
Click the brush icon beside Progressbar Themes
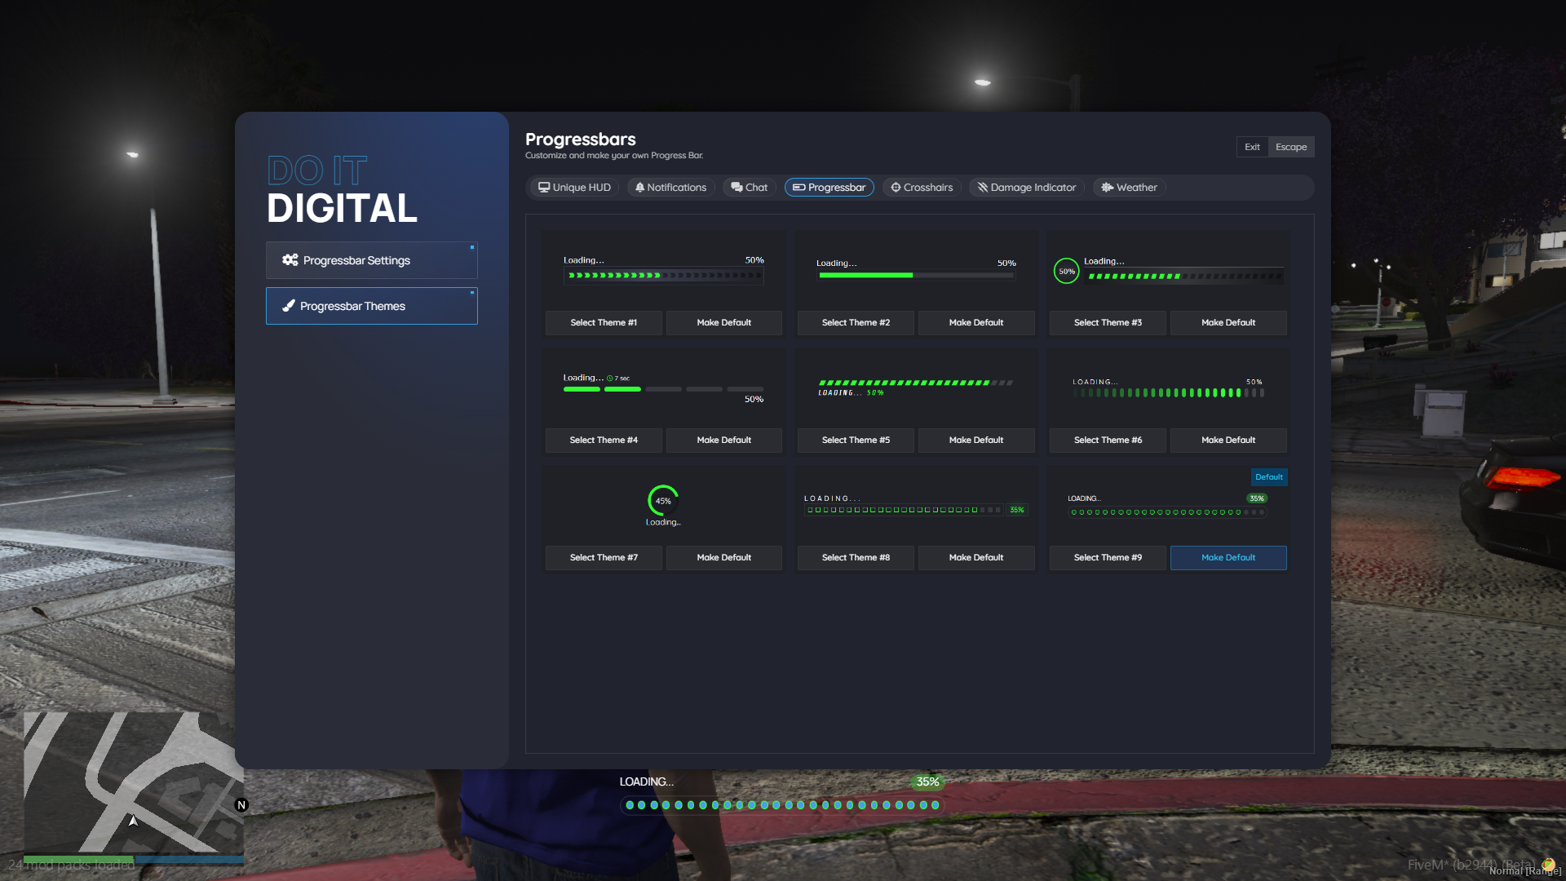click(x=288, y=306)
